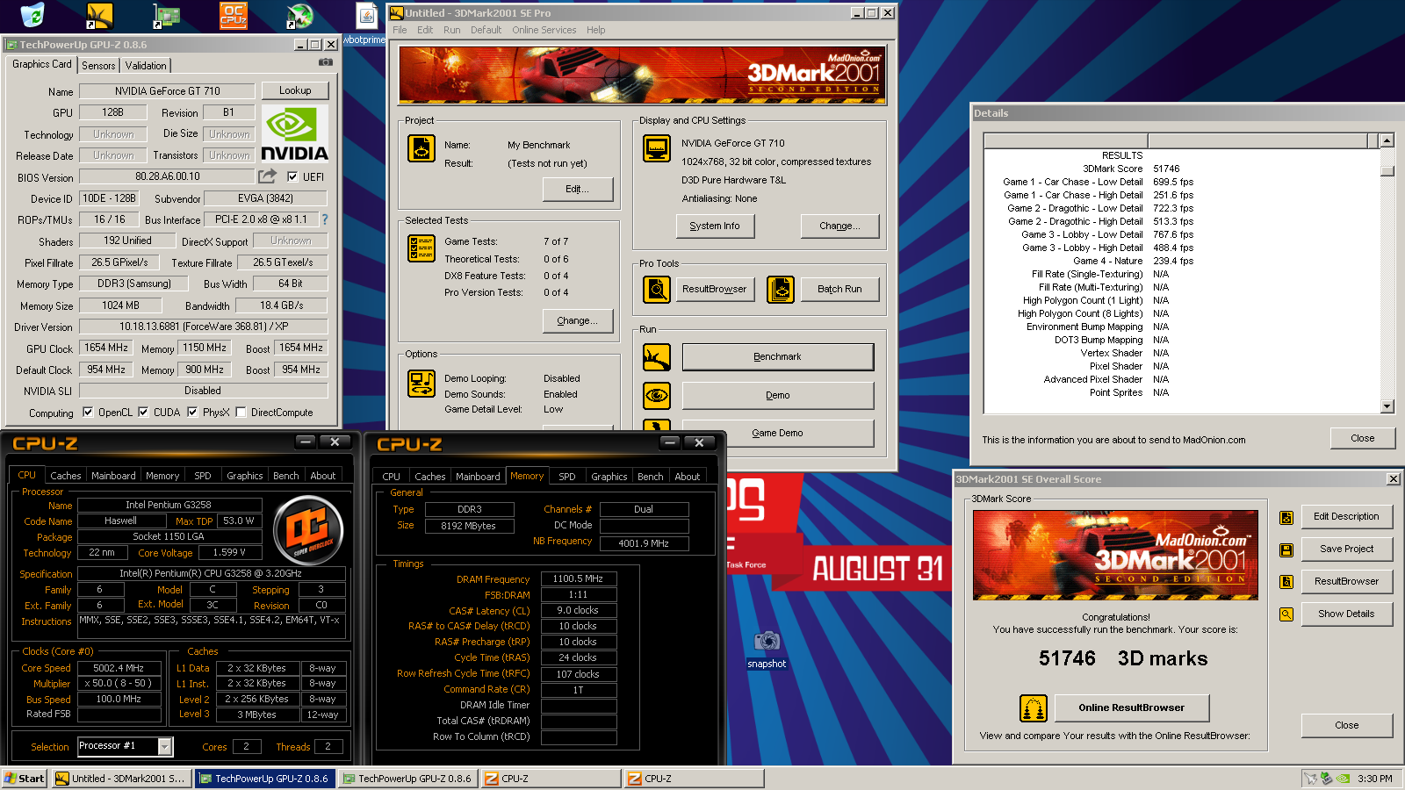Image resolution: width=1405 pixels, height=790 pixels.
Task: Open Bench tab in left CPU-Z window
Action: tap(286, 476)
